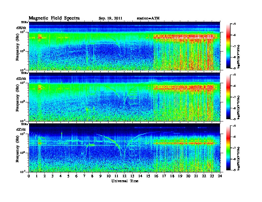The width and height of the screenshot is (262, 202).
Task: Click hour "5" on the time axis
Action: tap(68, 176)
